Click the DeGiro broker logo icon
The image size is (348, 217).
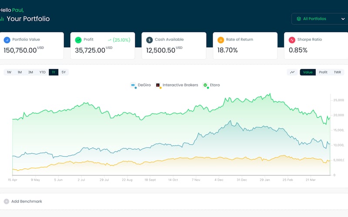[133, 85]
